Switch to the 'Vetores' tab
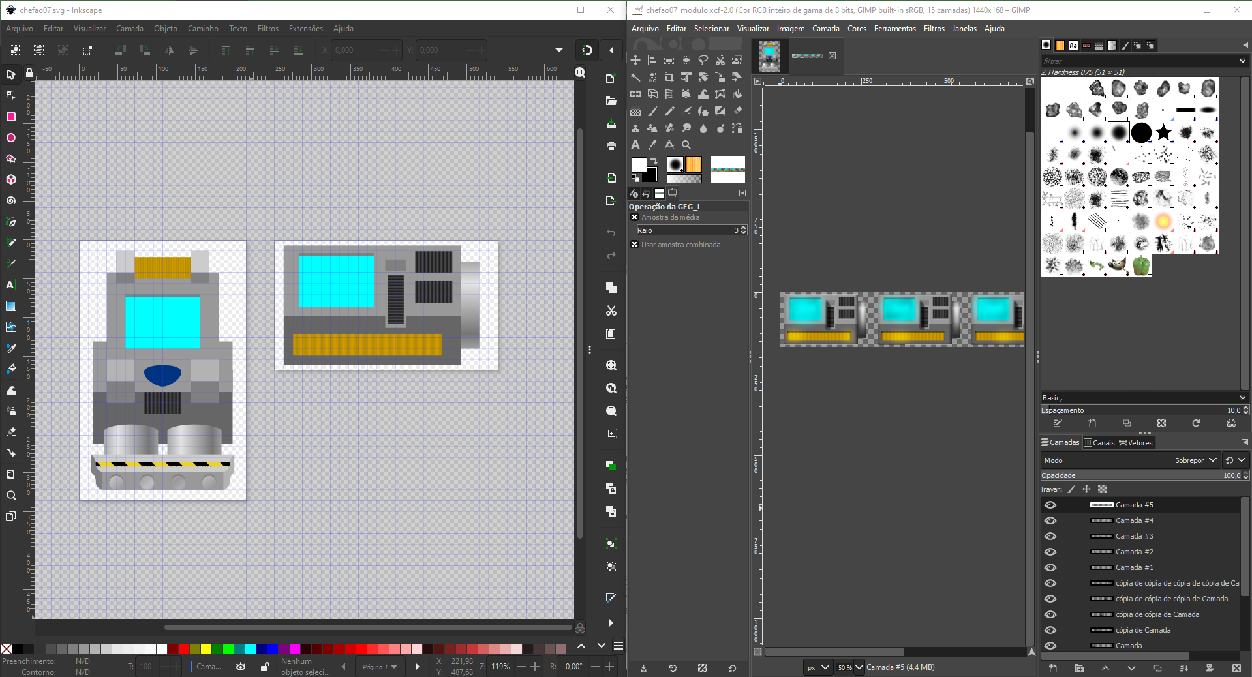Screen dimensions: 1252x677 tap(1136, 443)
